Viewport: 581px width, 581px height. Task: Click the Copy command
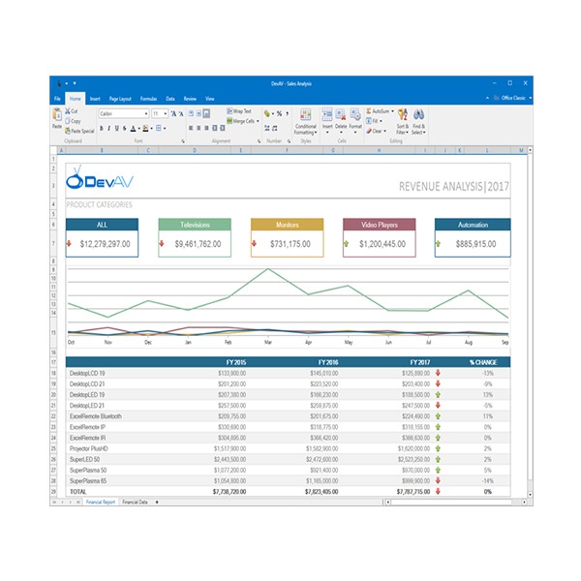click(x=73, y=121)
